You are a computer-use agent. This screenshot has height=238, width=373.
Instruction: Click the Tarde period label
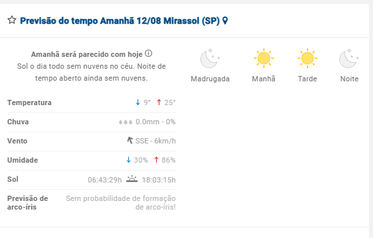[x=308, y=79]
